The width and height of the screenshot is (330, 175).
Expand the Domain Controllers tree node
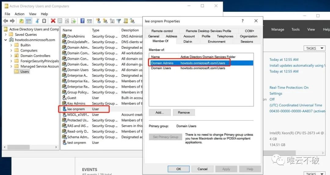click(x=11, y=55)
